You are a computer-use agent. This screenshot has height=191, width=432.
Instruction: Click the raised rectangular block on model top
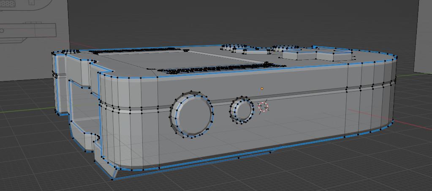point(317,55)
